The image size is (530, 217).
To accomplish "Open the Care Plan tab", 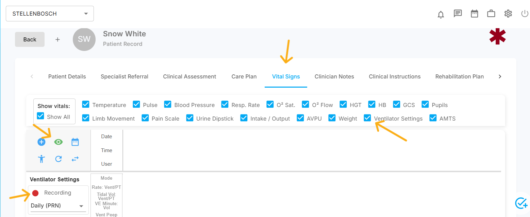I will point(244,76).
